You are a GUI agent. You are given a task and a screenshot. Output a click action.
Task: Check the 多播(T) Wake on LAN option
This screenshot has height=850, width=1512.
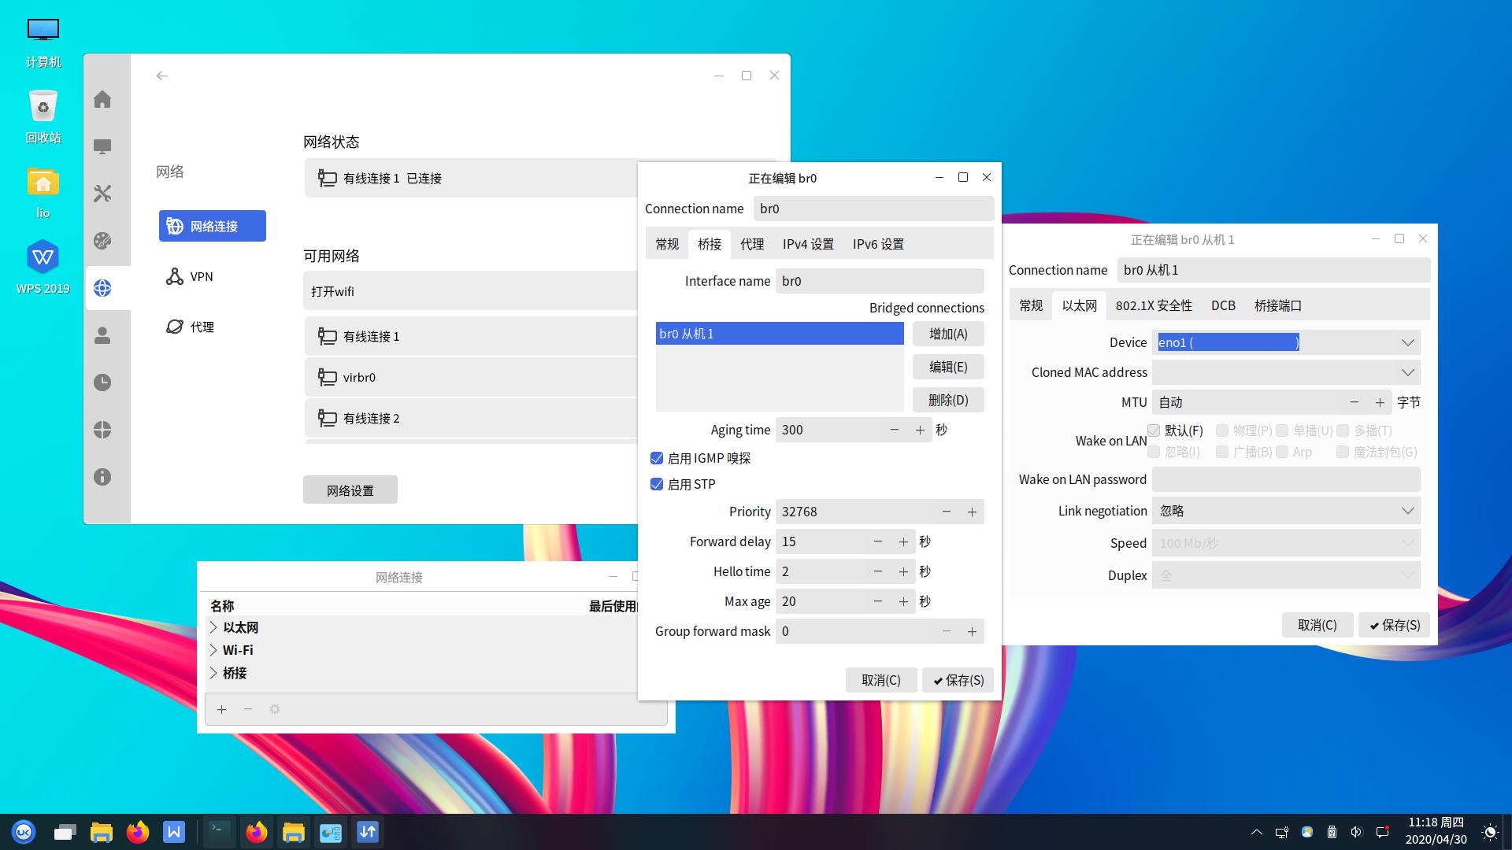(1343, 431)
